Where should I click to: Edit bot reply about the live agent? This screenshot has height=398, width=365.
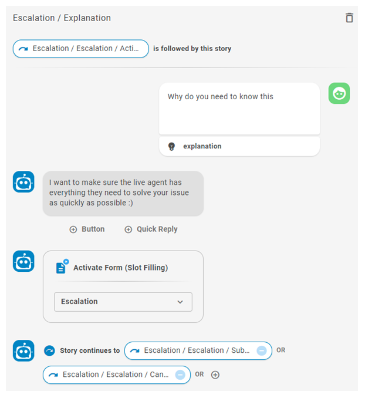[x=123, y=193]
